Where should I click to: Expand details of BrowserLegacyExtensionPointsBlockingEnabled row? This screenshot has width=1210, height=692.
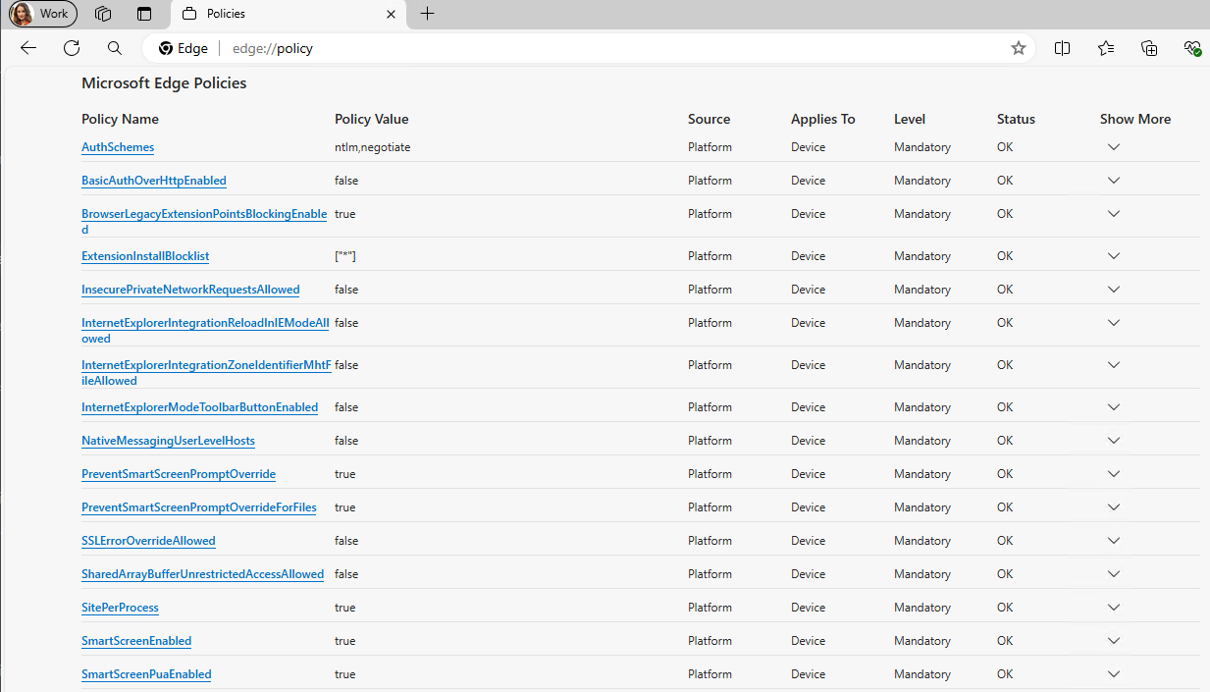1113,214
